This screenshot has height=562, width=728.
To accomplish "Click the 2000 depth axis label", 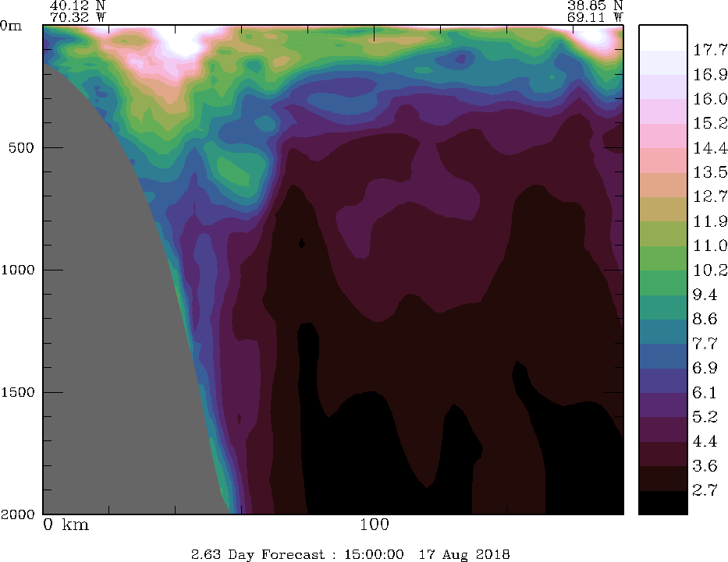I will click(16, 514).
